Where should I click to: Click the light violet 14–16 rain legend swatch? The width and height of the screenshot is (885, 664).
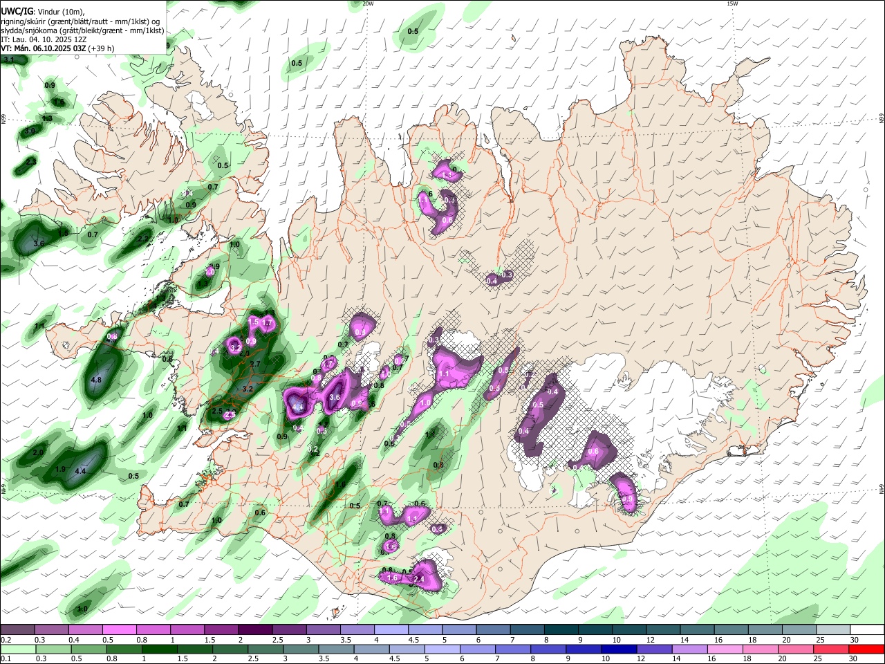tap(689, 649)
